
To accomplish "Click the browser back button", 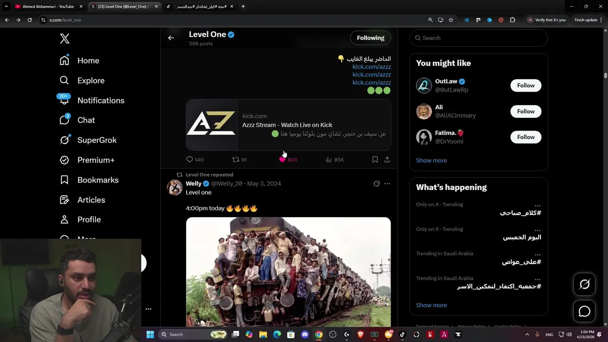I will [x=7, y=20].
